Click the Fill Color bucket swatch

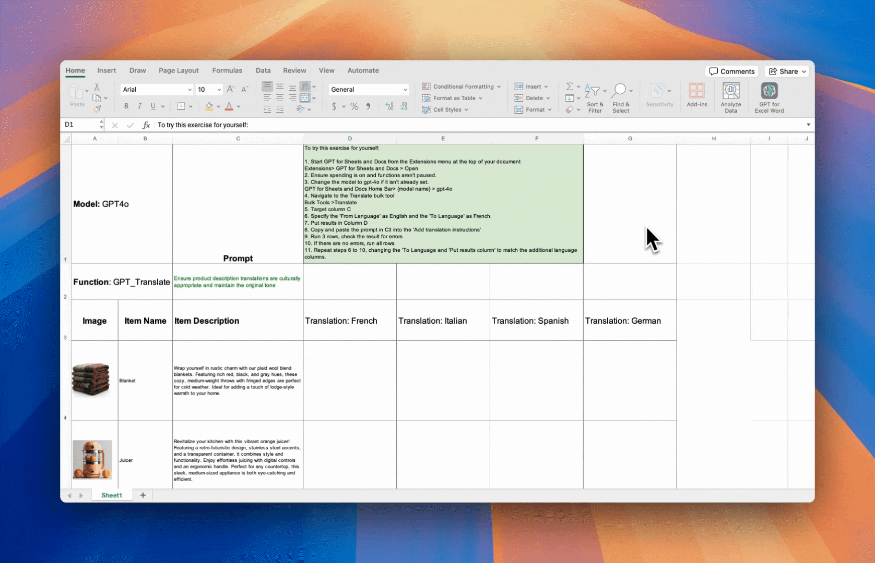click(x=209, y=106)
